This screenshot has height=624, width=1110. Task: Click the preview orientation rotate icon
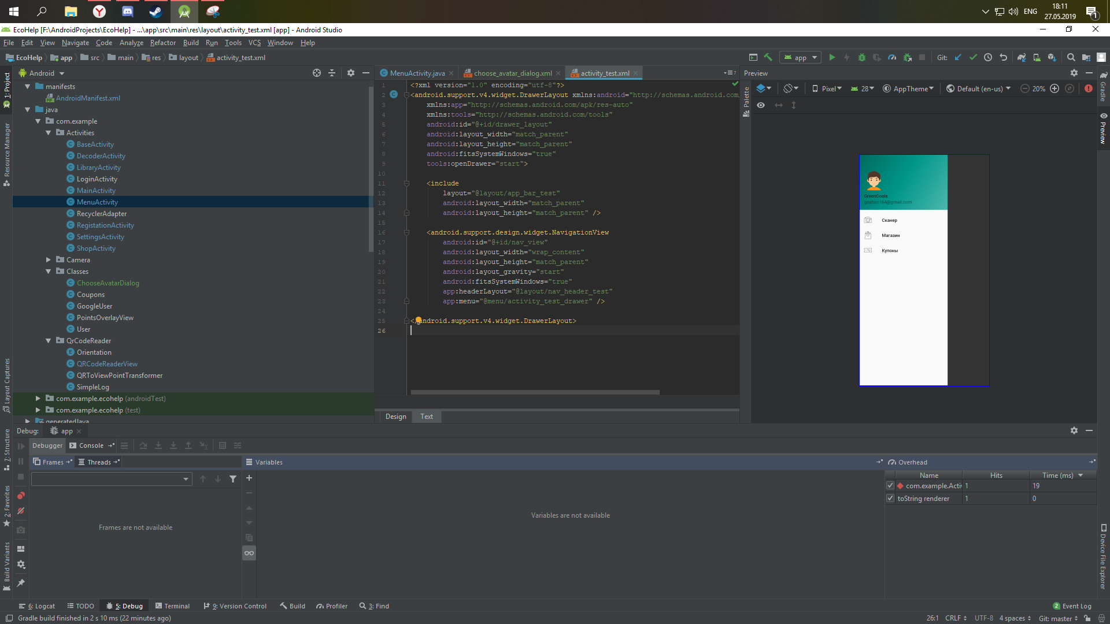click(790, 88)
